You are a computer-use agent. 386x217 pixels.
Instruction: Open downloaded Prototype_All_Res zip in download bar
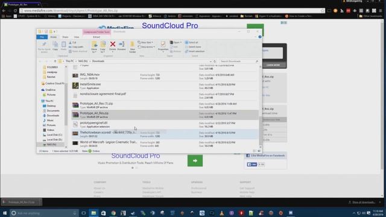22,203
